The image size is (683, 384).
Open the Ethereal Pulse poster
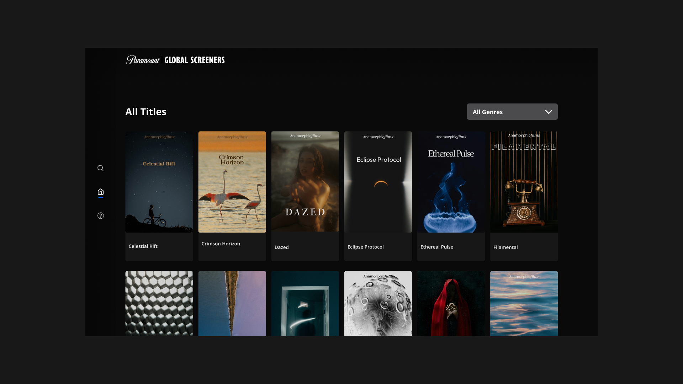click(x=451, y=182)
